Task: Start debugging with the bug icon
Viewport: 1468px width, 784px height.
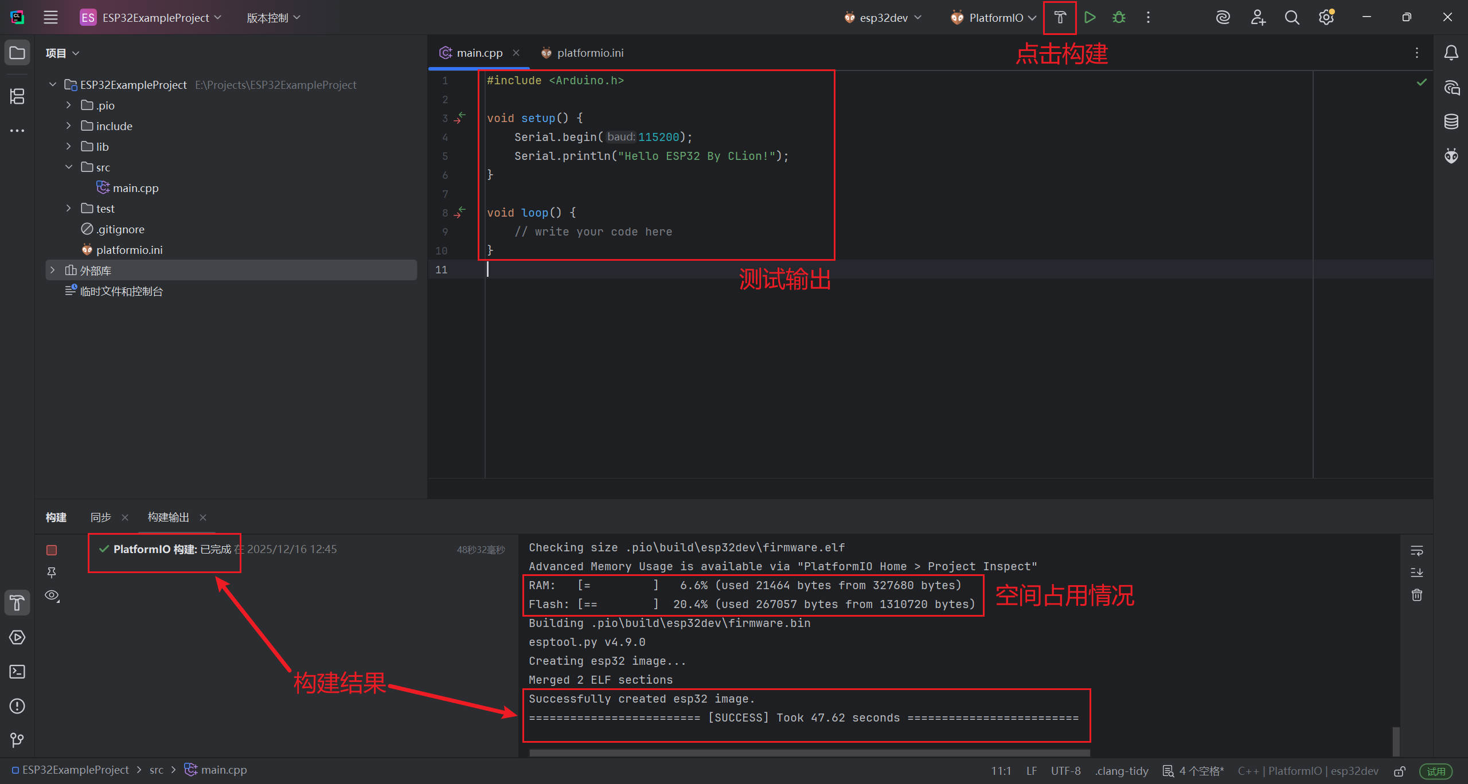Action: pyautogui.click(x=1118, y=18)
